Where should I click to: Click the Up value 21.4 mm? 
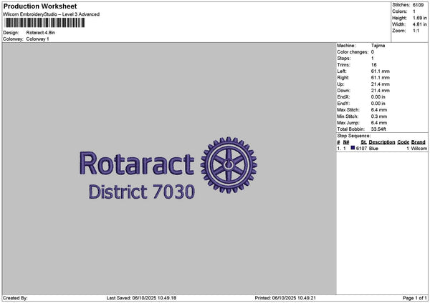(x=380, y=84)
